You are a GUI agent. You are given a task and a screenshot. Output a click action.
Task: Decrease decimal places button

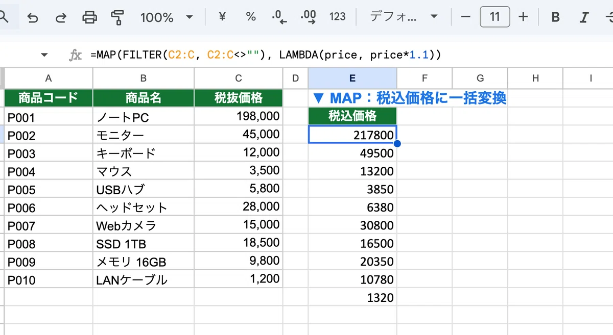(x=279, y=17)
